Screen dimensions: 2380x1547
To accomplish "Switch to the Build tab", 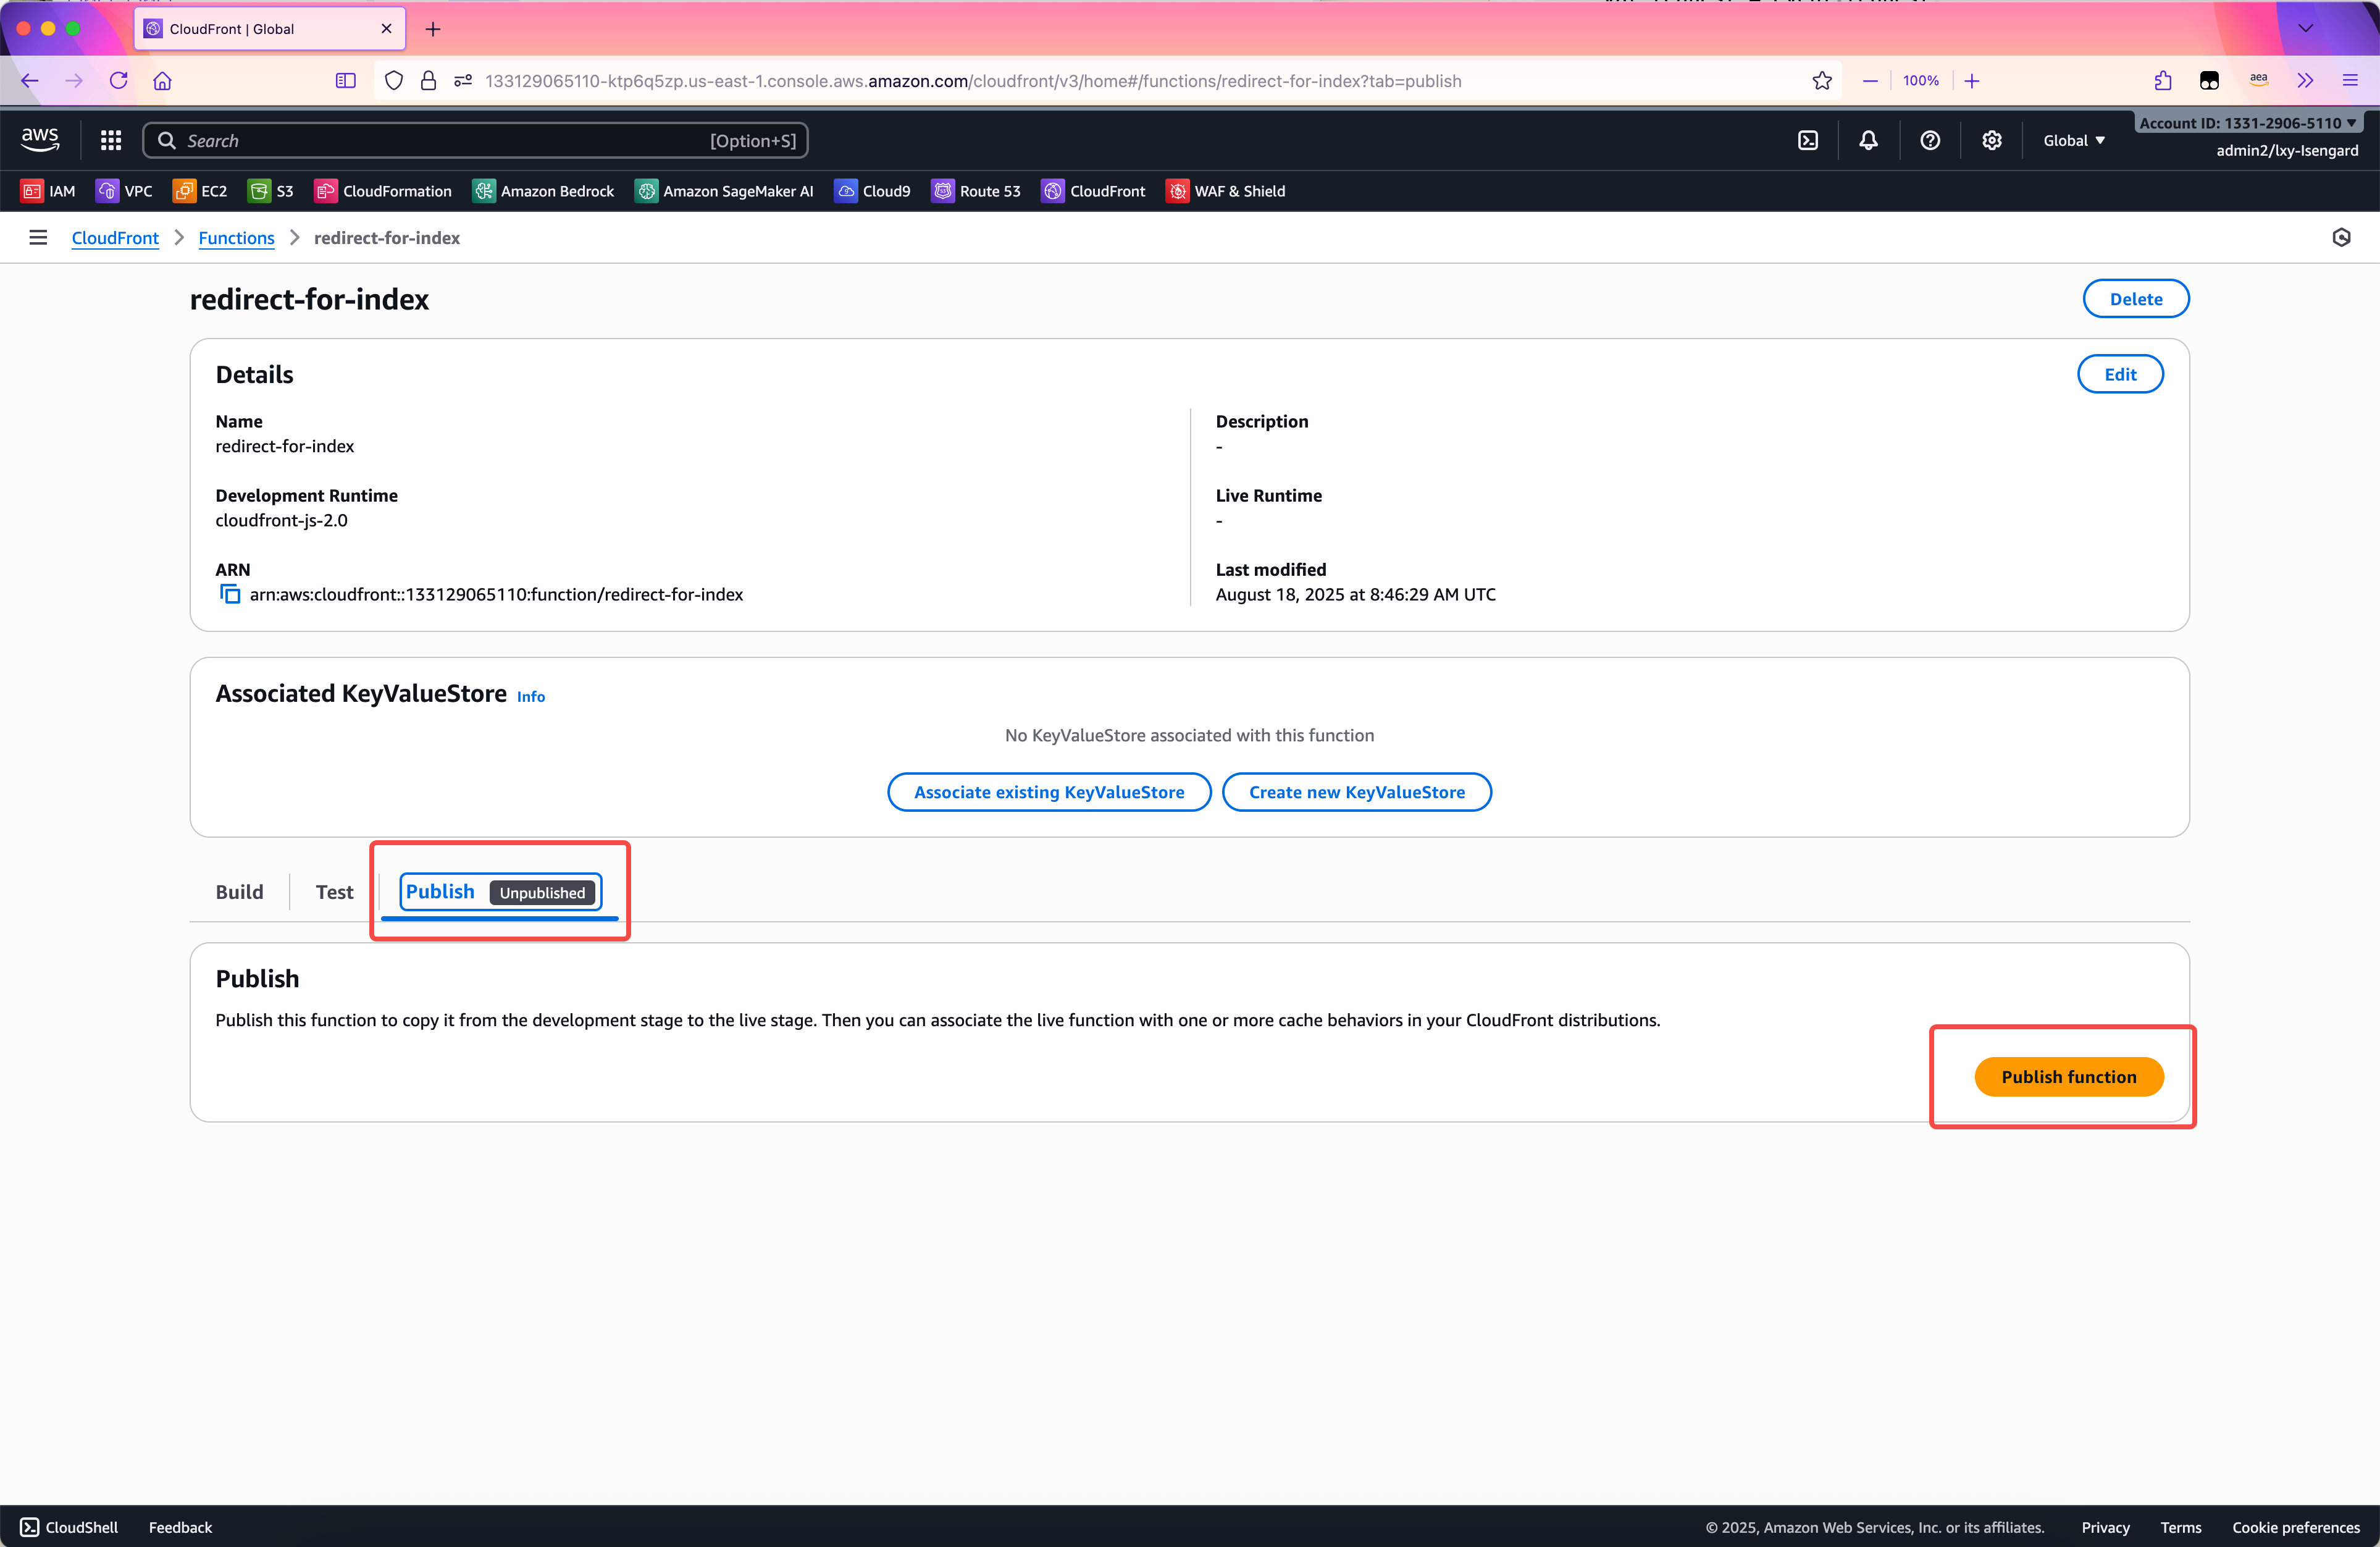I will (x=239, y=892).
